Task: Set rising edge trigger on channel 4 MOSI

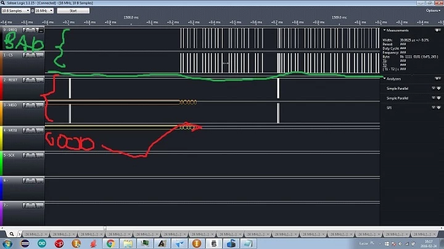Action: pos(25,130)
